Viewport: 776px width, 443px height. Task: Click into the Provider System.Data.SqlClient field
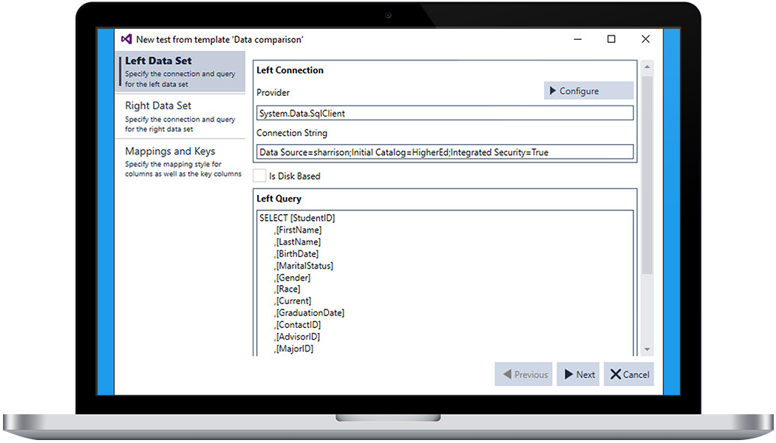pos(445,113)
